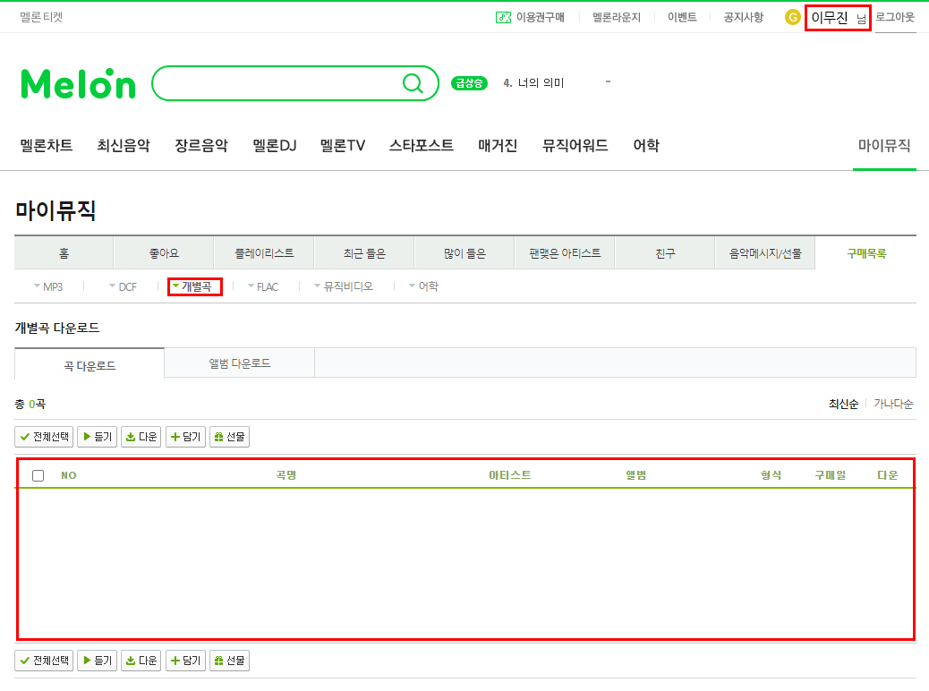The width and height of the screenshot is (929, 691).
Task: Click the 이용권구매 ticket icon
Action: 503,17
